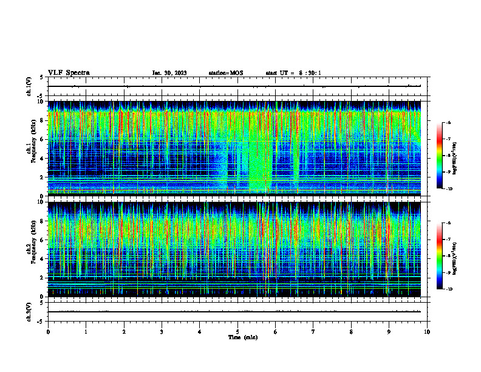
Task: Select the "Jan. 30, 2023" date text
Action: tap(169, 73)
